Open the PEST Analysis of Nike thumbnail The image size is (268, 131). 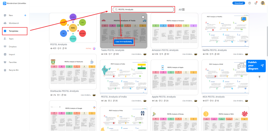click(x=124, y=118)
